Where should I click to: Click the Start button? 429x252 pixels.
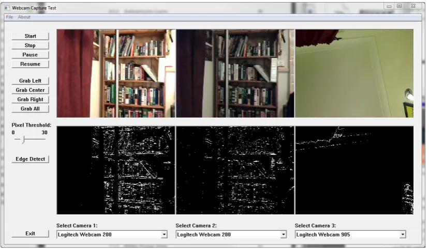coord(30,36)
